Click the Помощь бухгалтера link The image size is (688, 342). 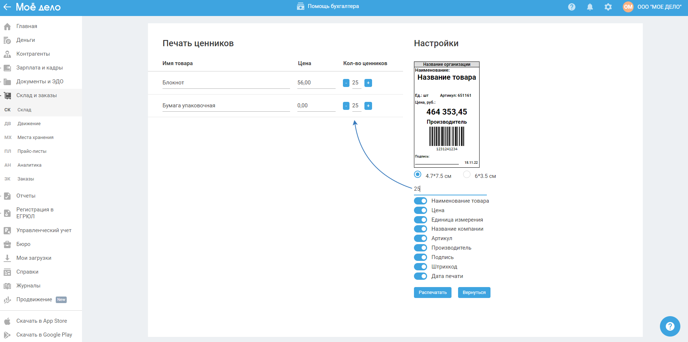tap(328, 6)
